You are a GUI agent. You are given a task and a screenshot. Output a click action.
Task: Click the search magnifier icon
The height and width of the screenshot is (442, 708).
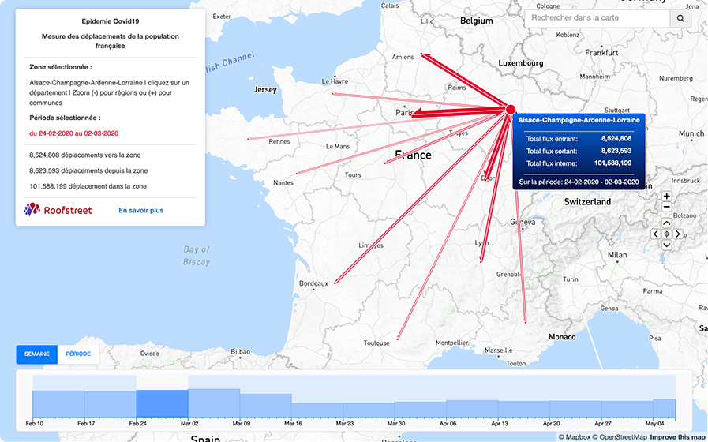pos(680,18)
